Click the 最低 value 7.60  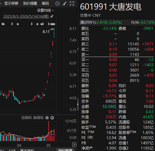[x=150, y=101]
